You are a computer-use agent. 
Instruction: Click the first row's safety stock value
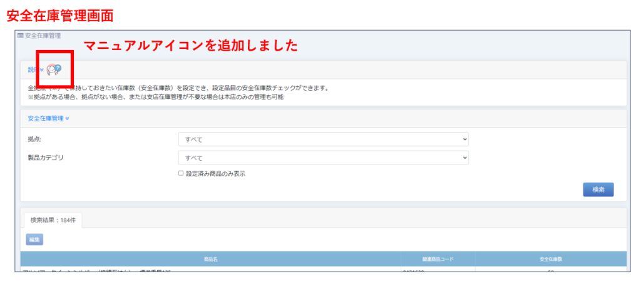550,270
